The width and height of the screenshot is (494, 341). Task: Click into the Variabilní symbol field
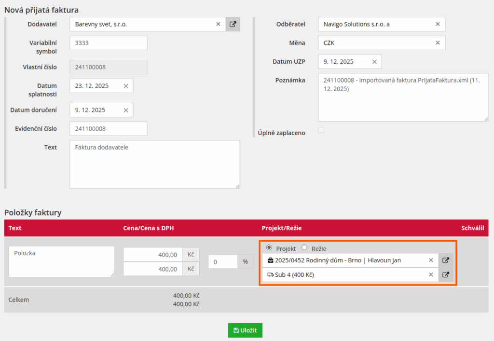point(108,43)
